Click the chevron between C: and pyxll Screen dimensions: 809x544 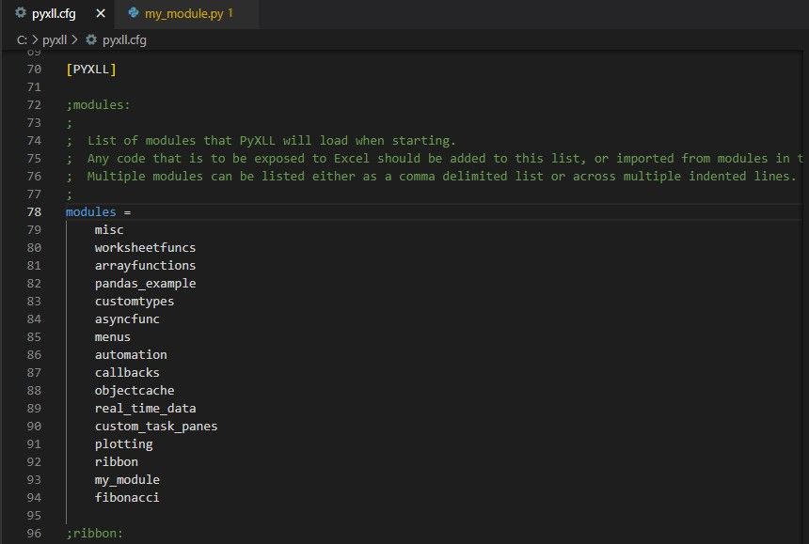pyautogui.click(x=37, y=40)
